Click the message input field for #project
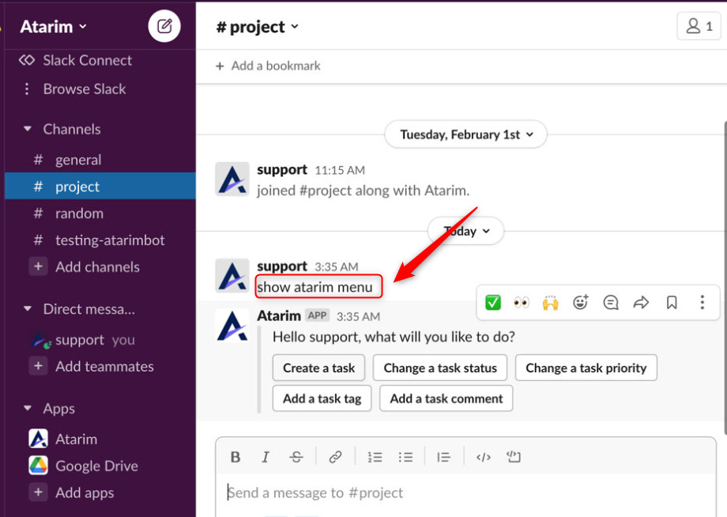 [x=466, y=492]
